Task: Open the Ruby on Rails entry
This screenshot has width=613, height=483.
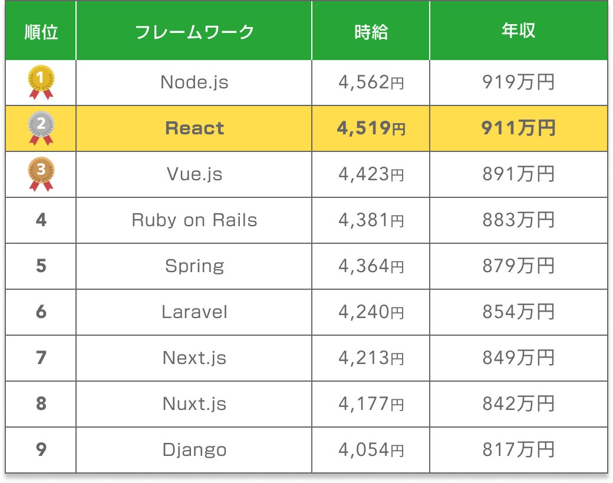Action: coord(194,220)
